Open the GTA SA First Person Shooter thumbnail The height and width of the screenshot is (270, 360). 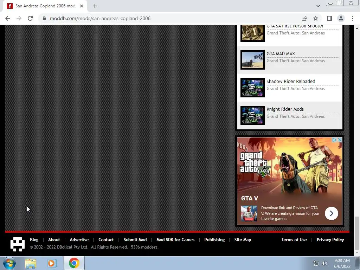252,33
